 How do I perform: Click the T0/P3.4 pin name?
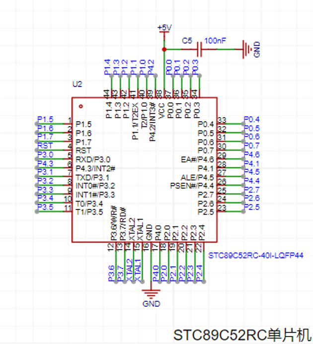click(89, 204)
